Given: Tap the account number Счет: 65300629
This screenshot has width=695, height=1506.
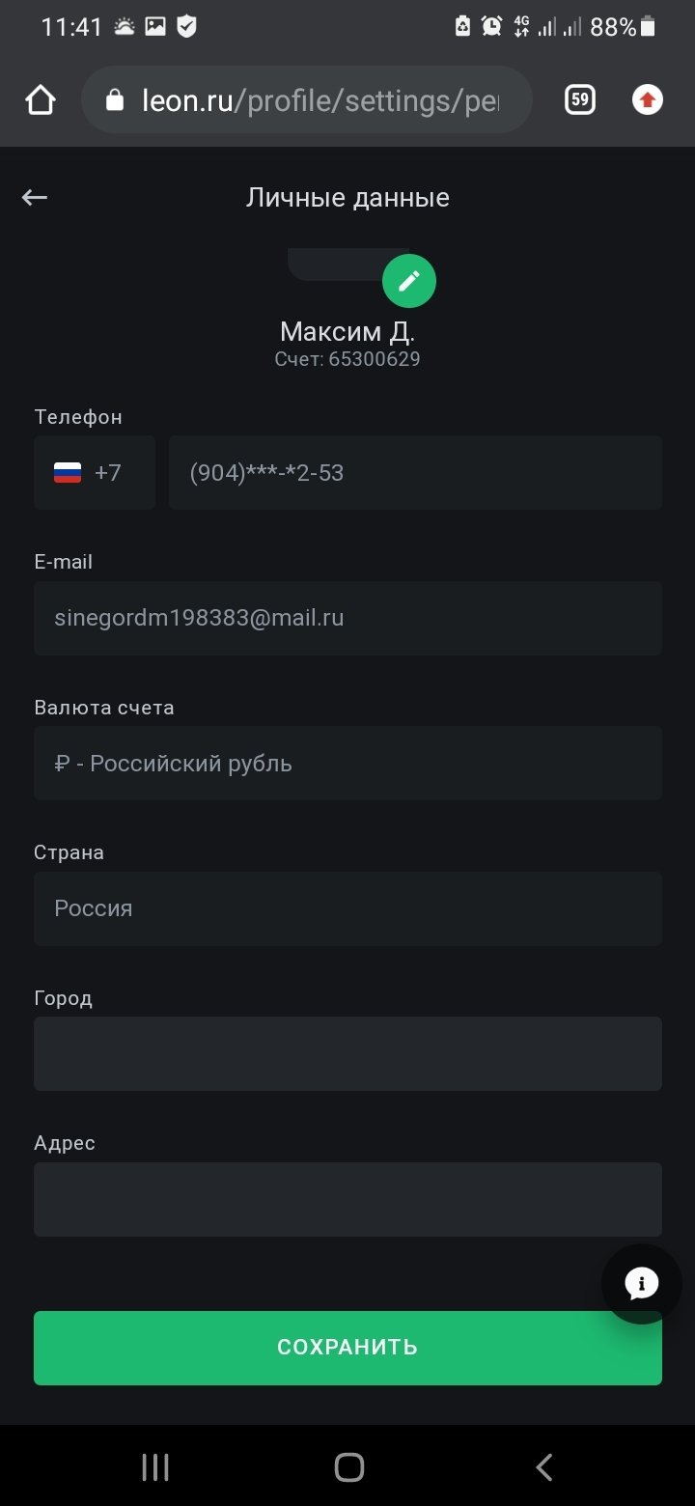Looking at the screenshot, I should [x=347, y=360].
